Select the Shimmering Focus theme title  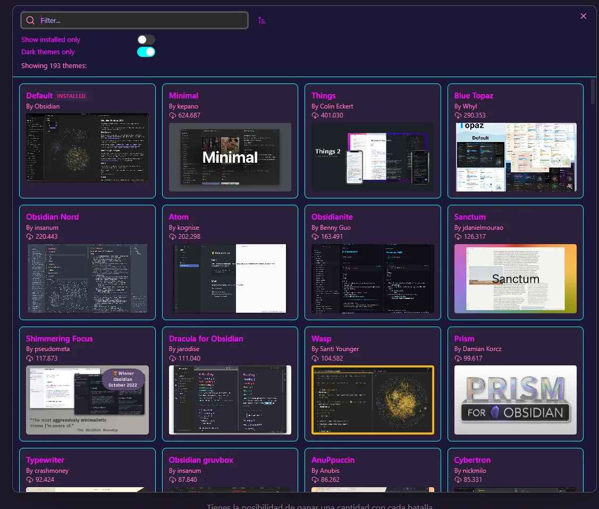(x=59, y=338)
